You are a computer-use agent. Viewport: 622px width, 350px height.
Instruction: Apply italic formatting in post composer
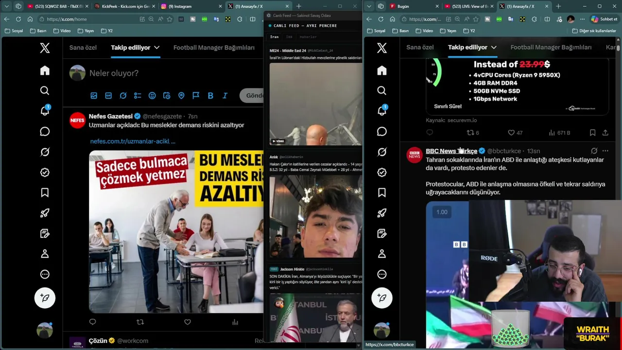(x=225, y=96)
